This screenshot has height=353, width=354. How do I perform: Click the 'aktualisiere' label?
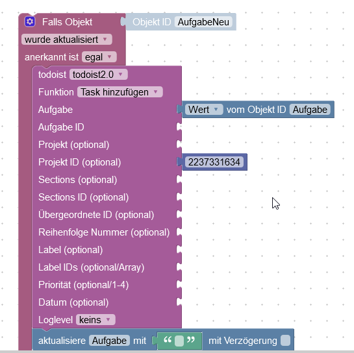(62, 341)
